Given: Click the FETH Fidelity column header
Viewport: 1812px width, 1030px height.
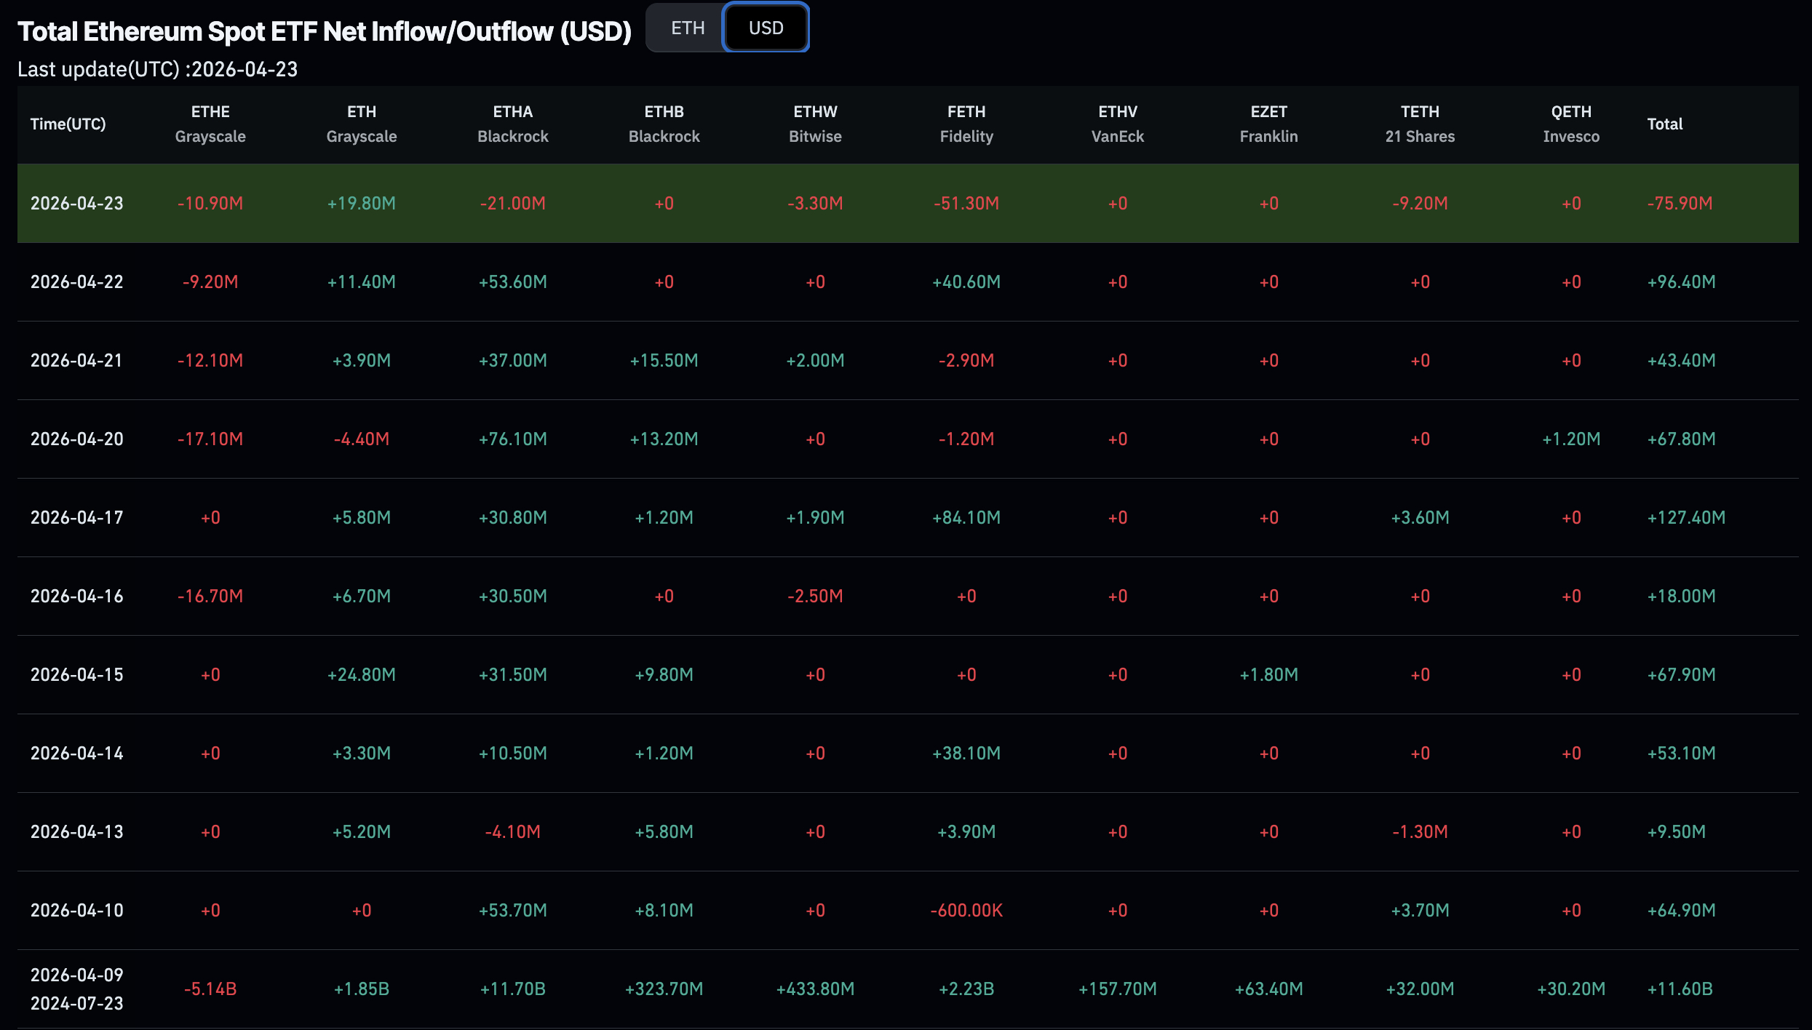Looking at the screenshot, I should [x=966, y=124].
